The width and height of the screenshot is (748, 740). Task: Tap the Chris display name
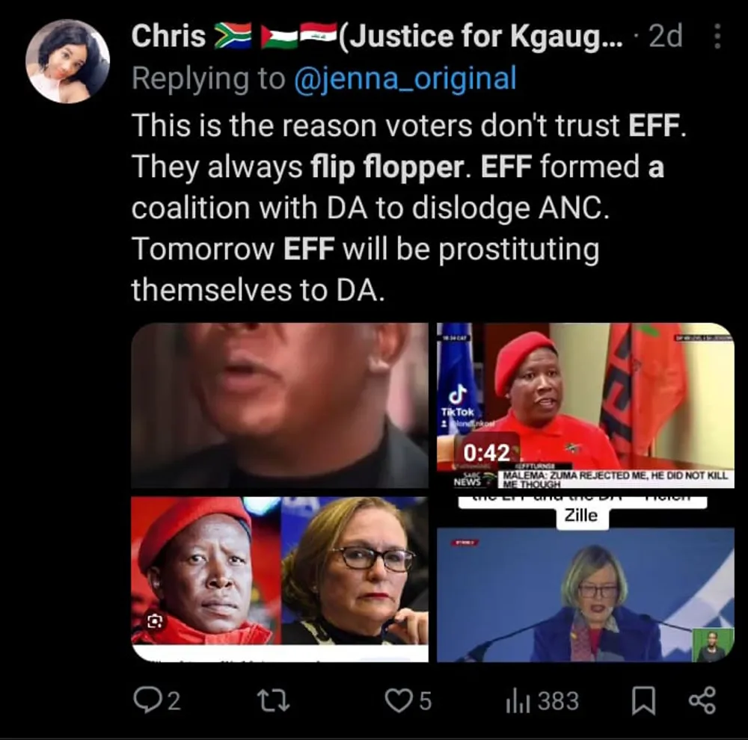point(168,36)
